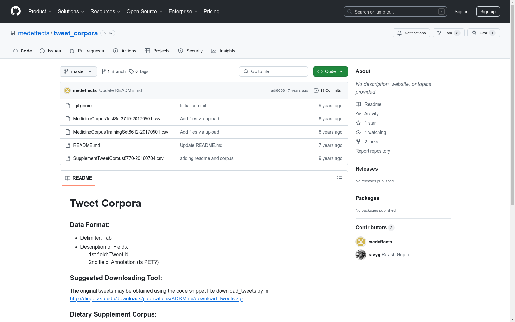Click the Activity pulse icon

(x=358, y=114)
